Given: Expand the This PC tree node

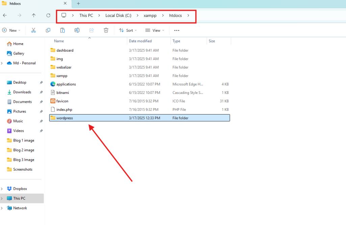Looking at the screenshot, I should coord(2,199).
